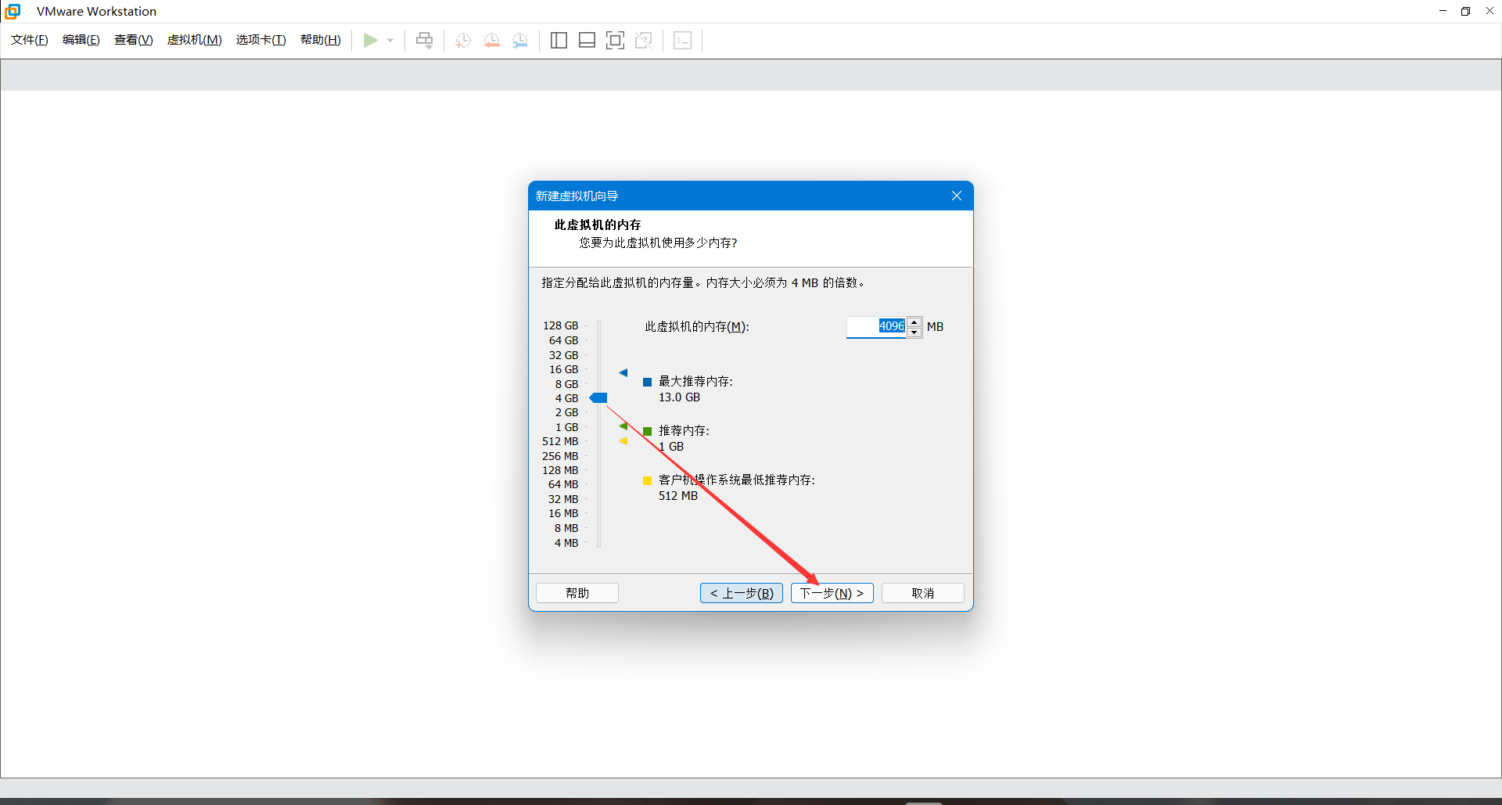Toggle the library sidebar icon
1502x805 pixels.
[559, 40]
